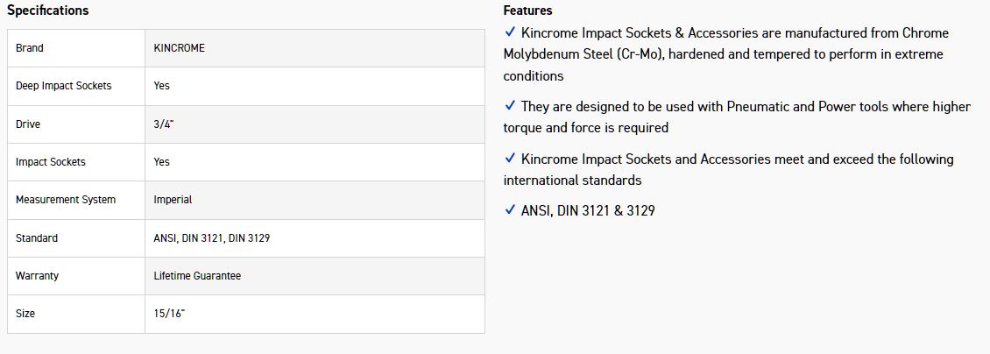990x354 pixels.
Task: Click the Measurement System label
Action: 66,200
